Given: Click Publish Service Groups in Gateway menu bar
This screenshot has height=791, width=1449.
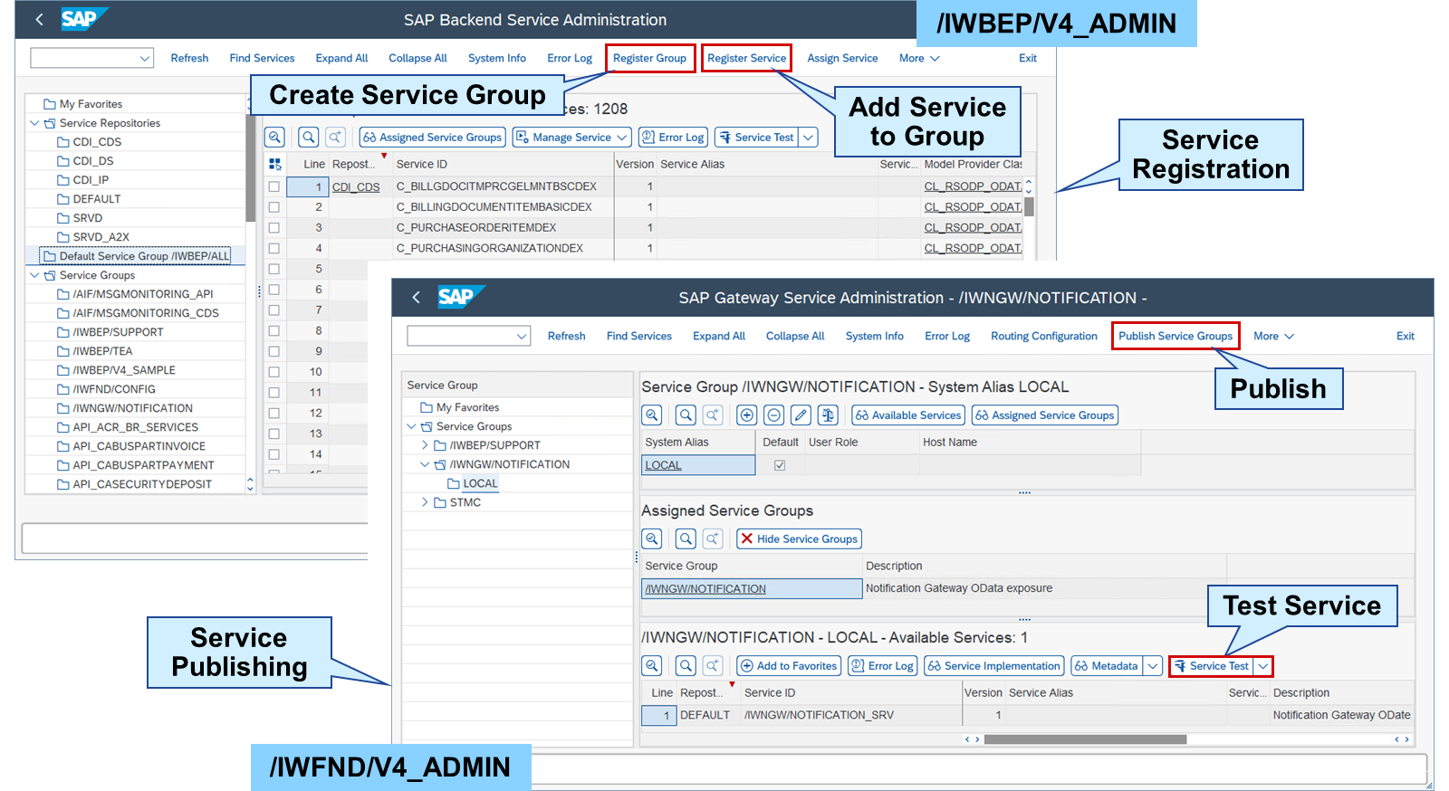Looking at the screenshot, I should [1175, 336].
